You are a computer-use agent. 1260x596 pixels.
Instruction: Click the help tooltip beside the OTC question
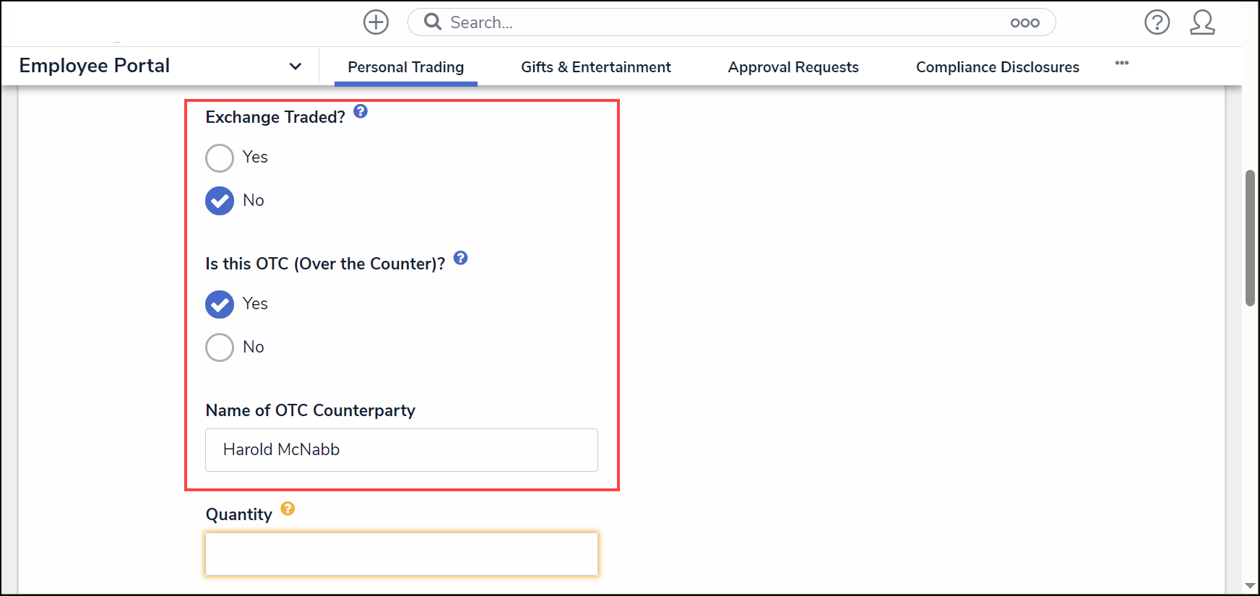pyautogui.click(x=460, y=258)
